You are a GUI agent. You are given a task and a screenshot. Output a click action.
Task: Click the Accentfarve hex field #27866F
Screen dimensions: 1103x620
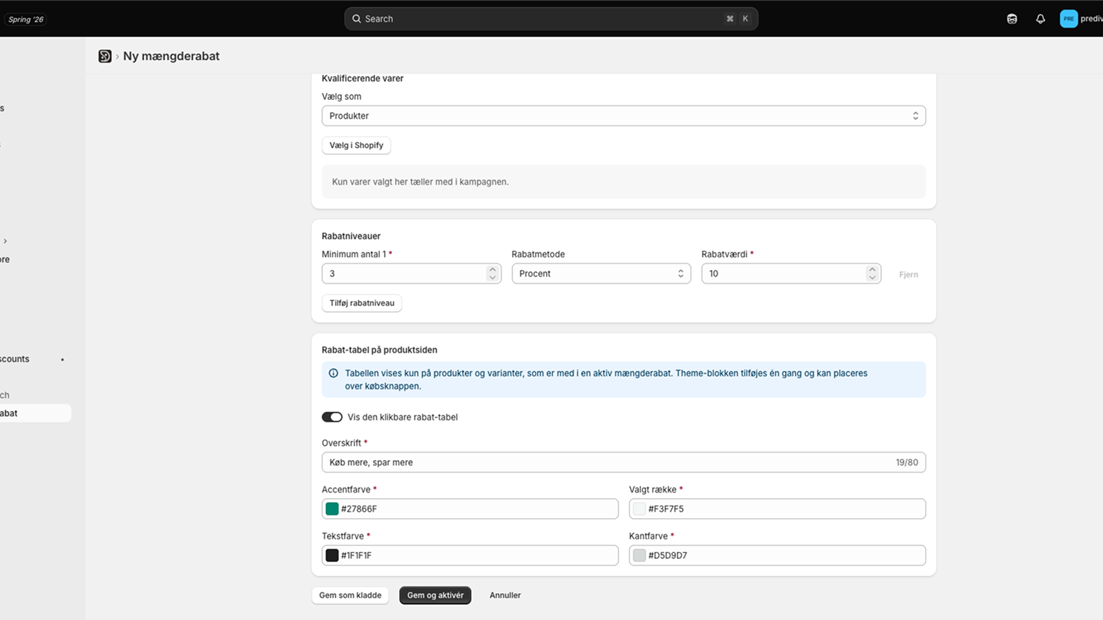point(470,509)
